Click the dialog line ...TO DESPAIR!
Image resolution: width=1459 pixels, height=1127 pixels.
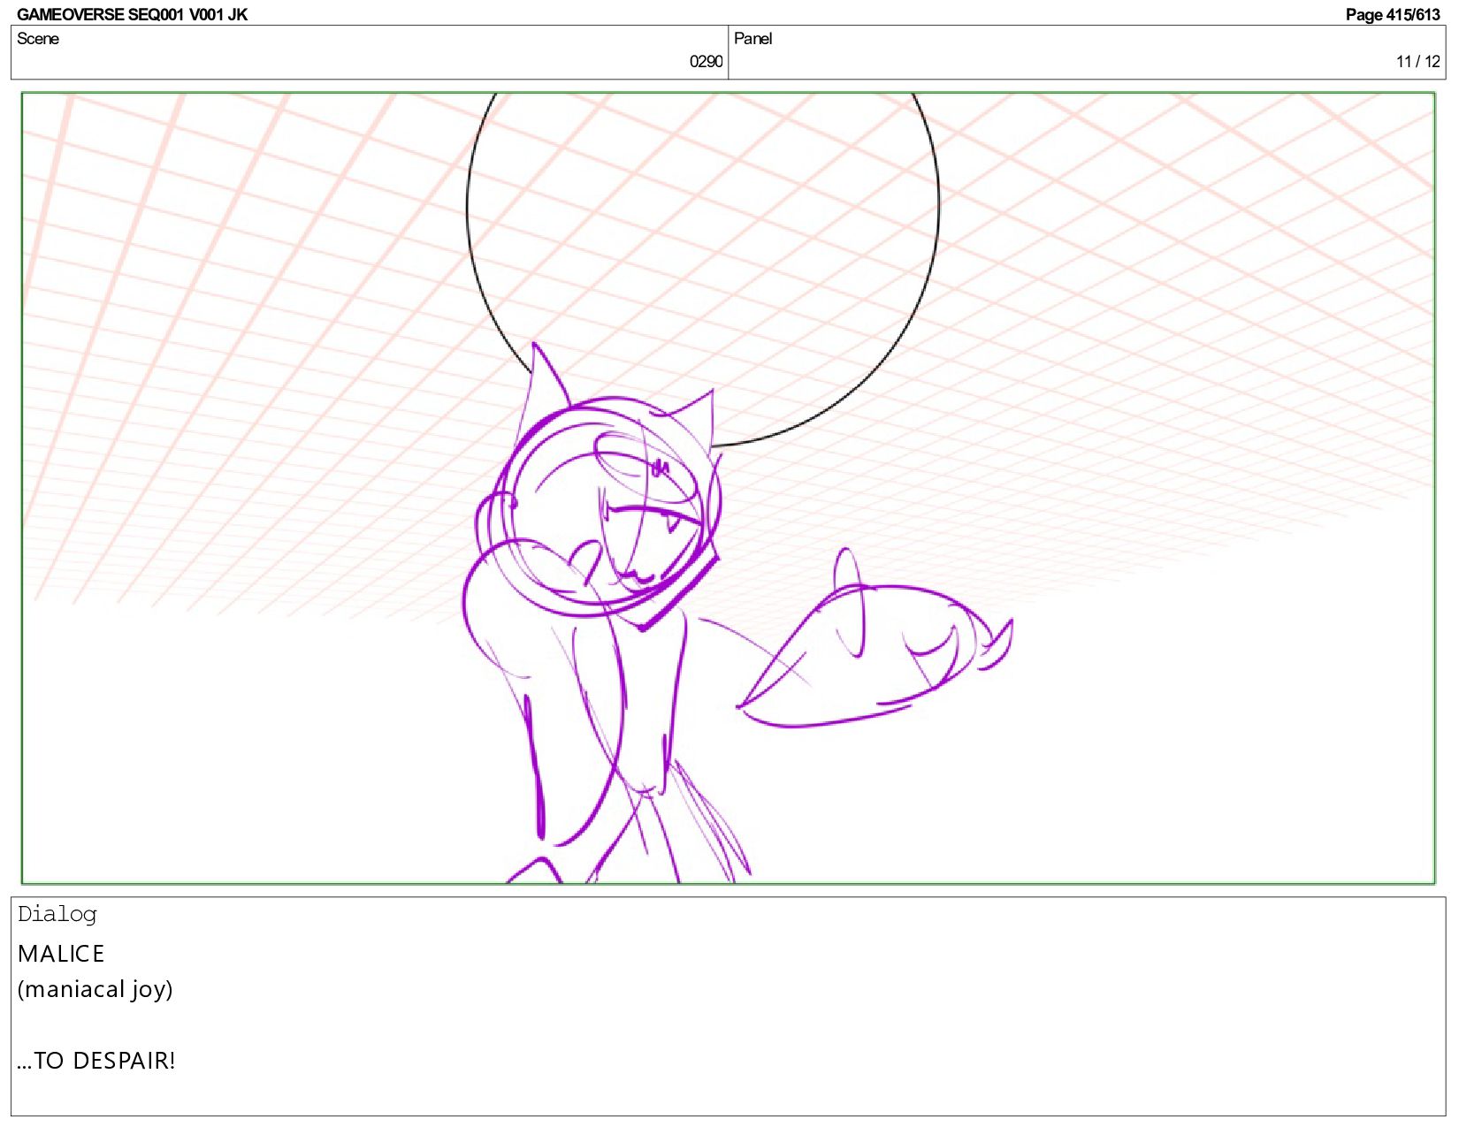point(96,1061)
